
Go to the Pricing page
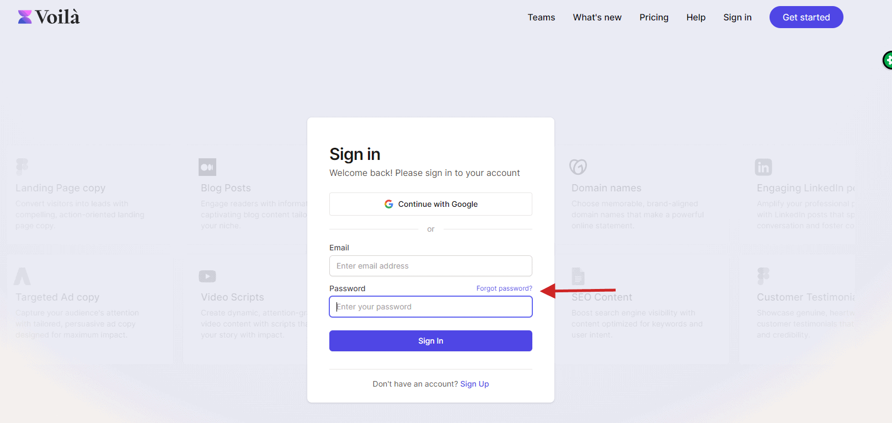(654, 17)
